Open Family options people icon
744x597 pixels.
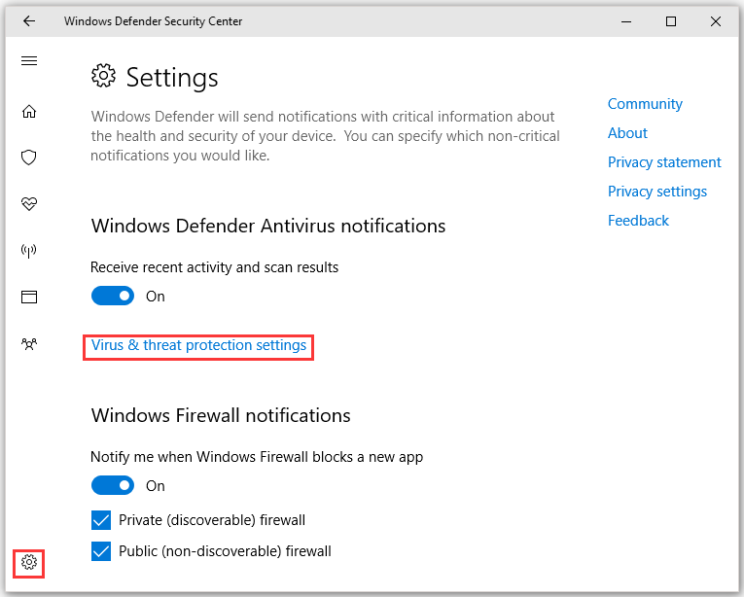click(29, 343)
